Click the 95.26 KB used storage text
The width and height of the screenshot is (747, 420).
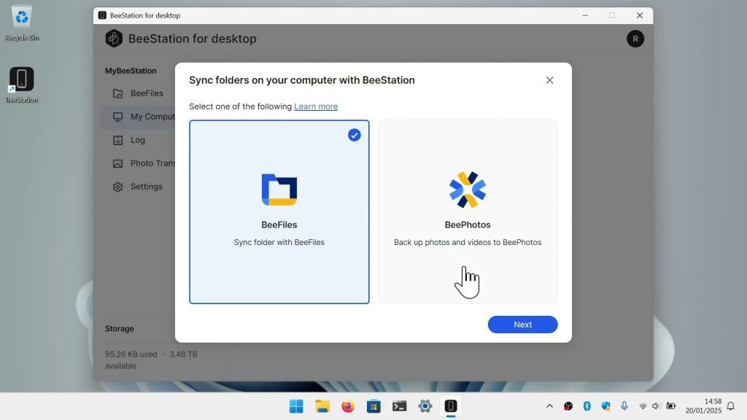click(x=131, y=354)
